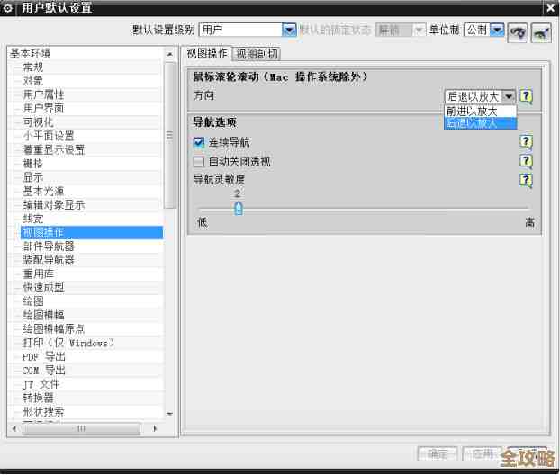The width and height of the screenshot is (560, 475).
Task: Select CGM 导出 entry
Action: coord(43,371)
